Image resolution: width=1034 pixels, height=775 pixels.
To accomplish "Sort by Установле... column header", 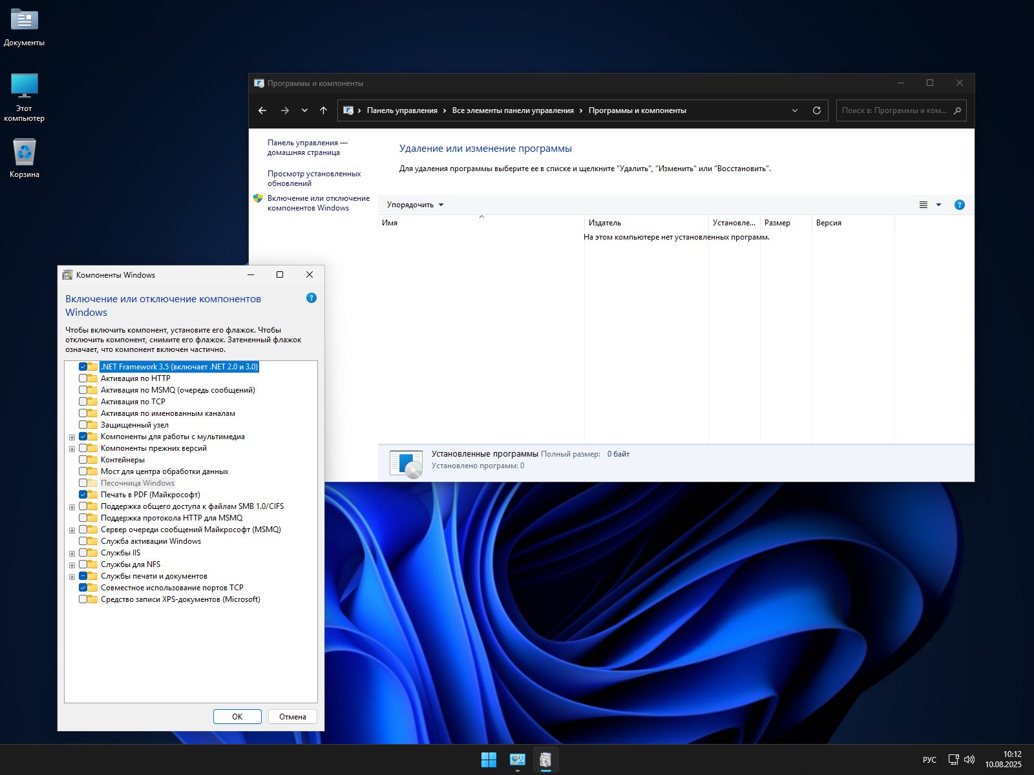I will 734,223.
